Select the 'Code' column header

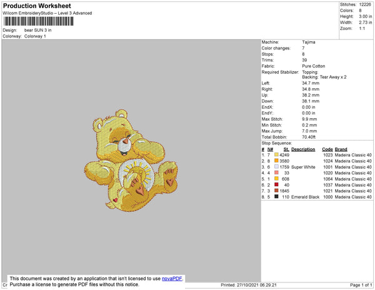pos(327,149)
